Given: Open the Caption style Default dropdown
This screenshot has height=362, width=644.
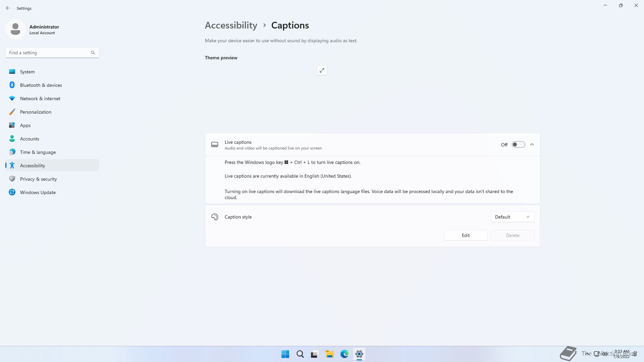Looking at the screenshot, I should (x=512, y=217).
